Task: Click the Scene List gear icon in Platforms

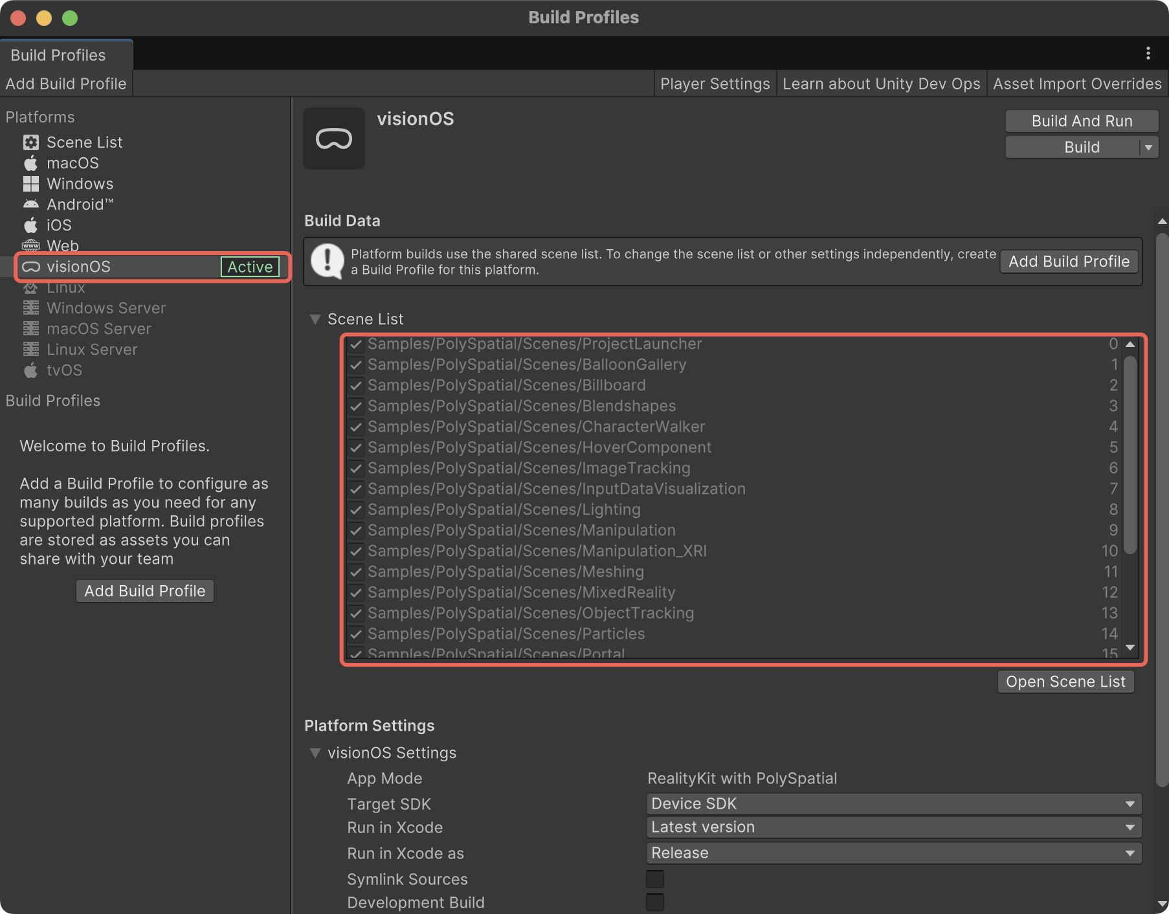Action: click(x=31, y=142)
